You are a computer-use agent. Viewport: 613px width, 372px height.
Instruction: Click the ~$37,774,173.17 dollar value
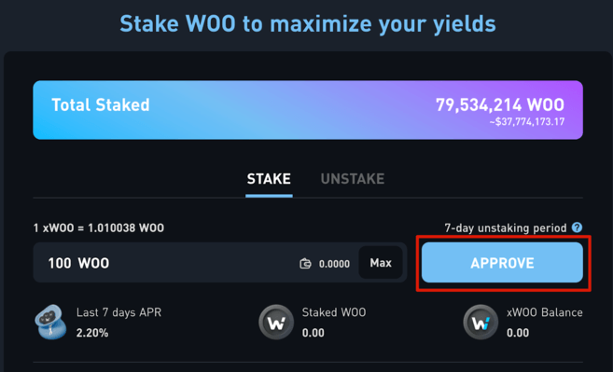tap(527, 122)
